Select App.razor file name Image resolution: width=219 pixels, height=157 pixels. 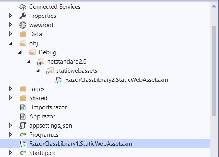(42, 116)
